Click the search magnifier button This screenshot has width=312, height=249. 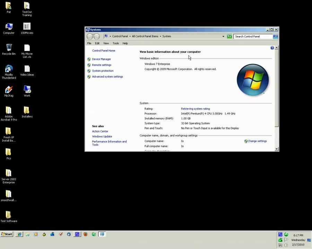pos(275,37)
